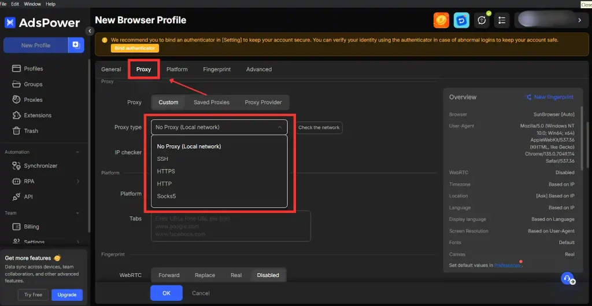The height and width of the screenshot is (306, 592).
Task: Select Saved Proxies mode
Action: coord(212,102)
